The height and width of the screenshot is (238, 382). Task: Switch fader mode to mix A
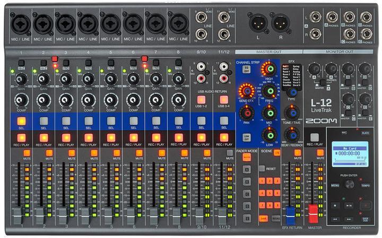point(247,170)
